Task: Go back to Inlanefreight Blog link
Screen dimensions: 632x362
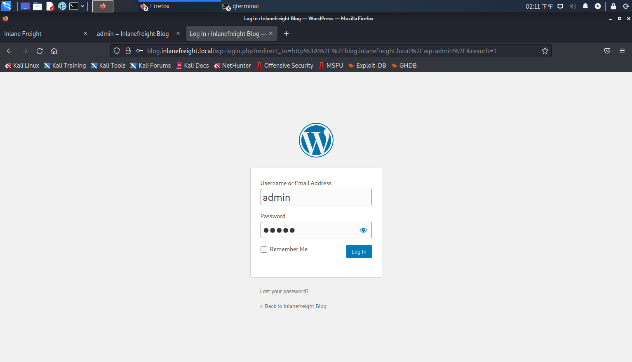Action: click(x=293, y=306)
